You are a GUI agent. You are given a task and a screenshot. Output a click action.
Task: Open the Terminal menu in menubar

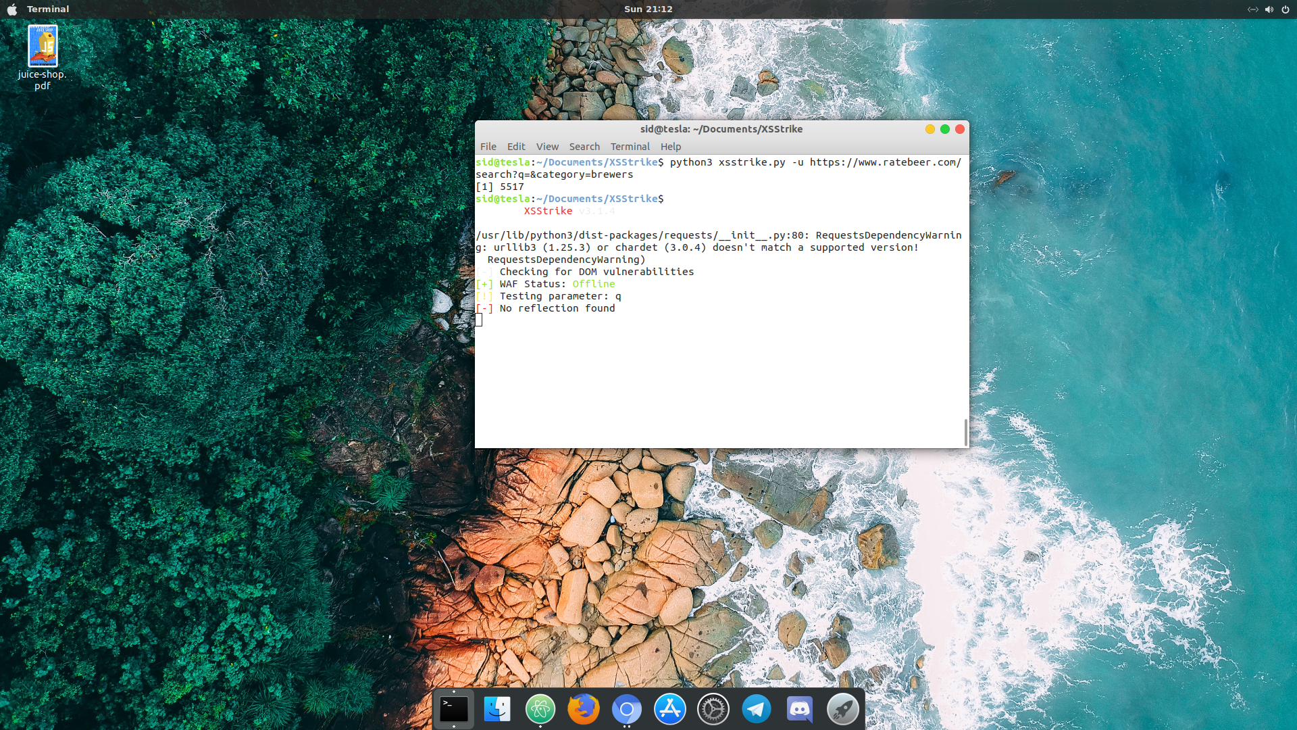630,147
